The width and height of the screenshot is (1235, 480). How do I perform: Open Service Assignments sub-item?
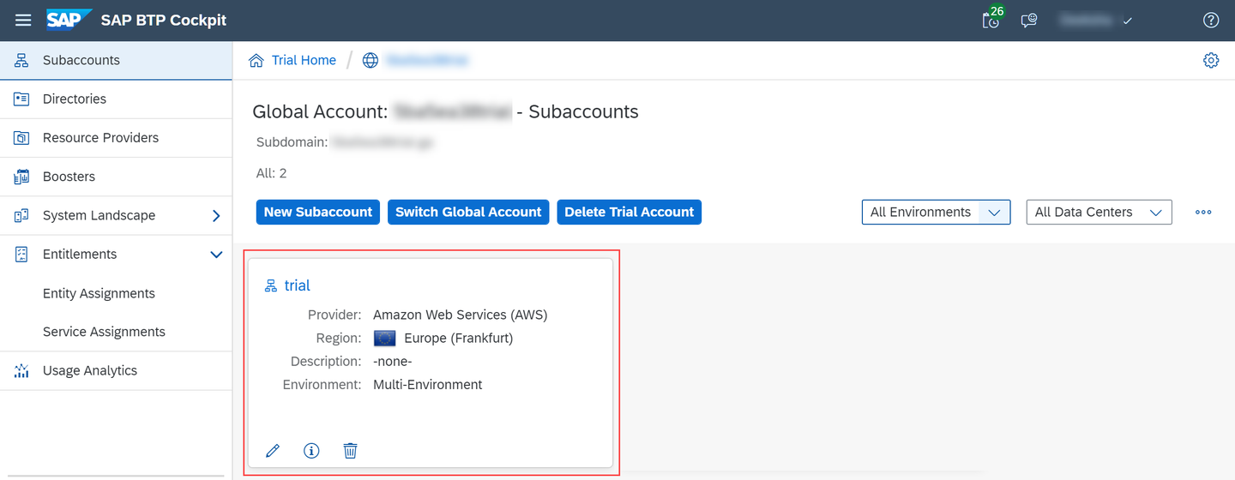click(x=116, y=332)
